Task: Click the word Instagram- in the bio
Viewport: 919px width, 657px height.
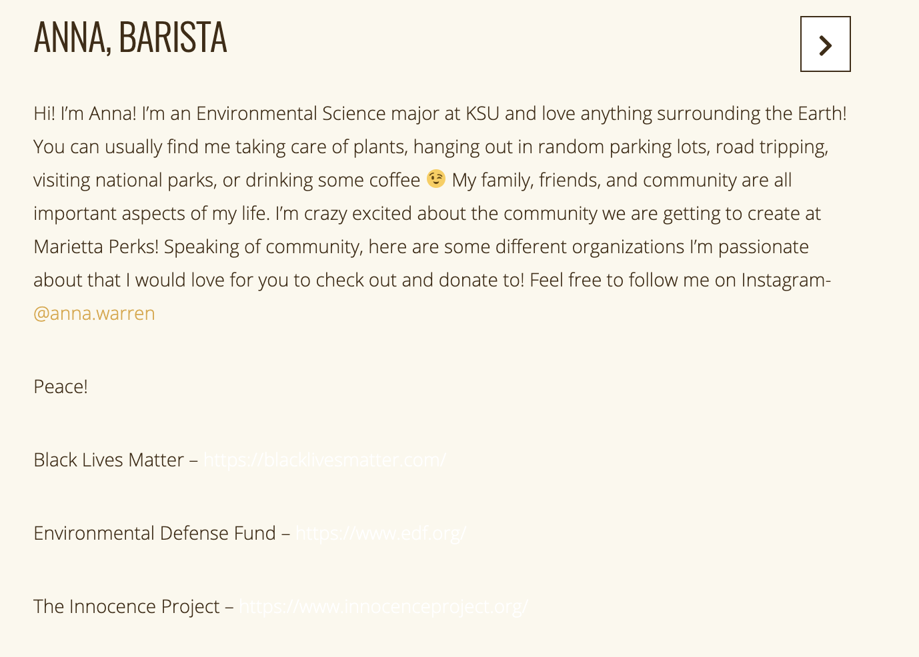Action: (786, 280)
